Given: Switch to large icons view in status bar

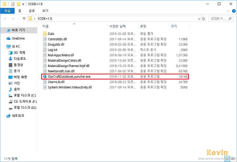Looking at the screenshot, I should point(233,159).
